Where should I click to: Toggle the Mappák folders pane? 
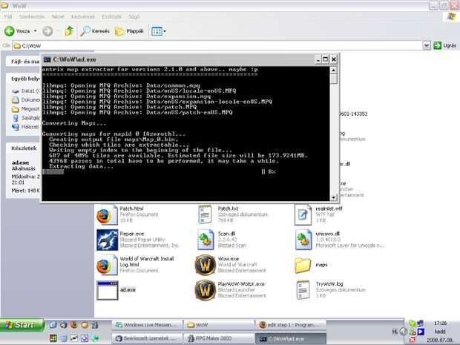(129, 31)
